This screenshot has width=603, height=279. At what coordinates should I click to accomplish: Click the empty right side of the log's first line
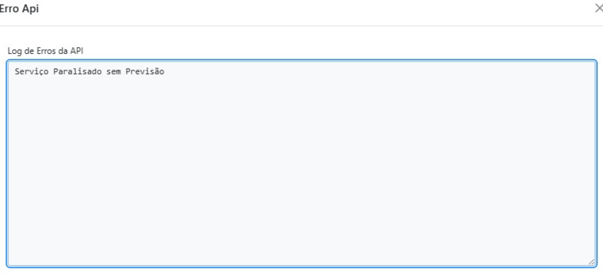pos(414,72)
